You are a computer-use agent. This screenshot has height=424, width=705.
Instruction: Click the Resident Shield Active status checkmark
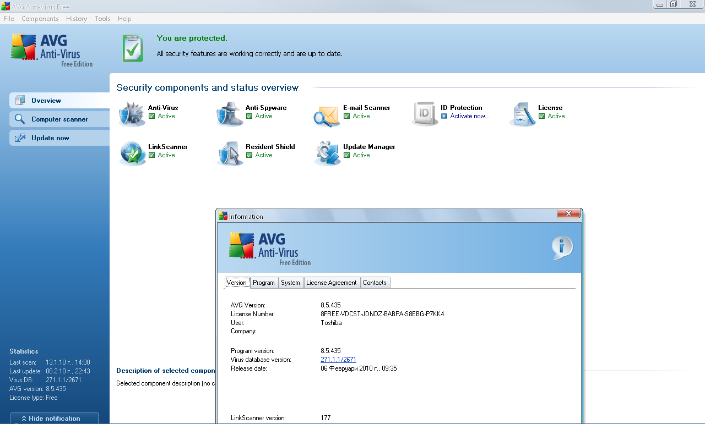249,155
